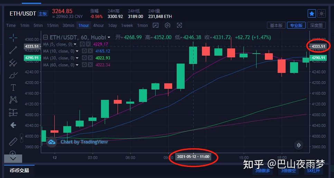This screenshot has width=334, height=178.
Task: Open MA (5, close, 0) dropdown arrow
Action: pos(75,44)
